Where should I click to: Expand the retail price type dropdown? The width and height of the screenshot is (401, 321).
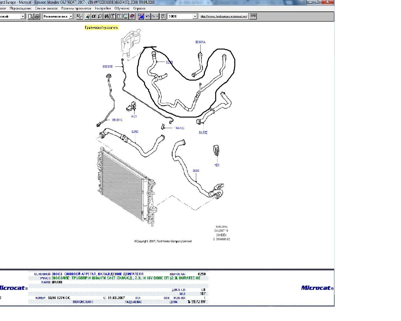(71, 16)
